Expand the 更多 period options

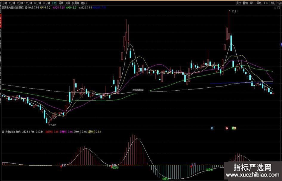tap(84, 3)
